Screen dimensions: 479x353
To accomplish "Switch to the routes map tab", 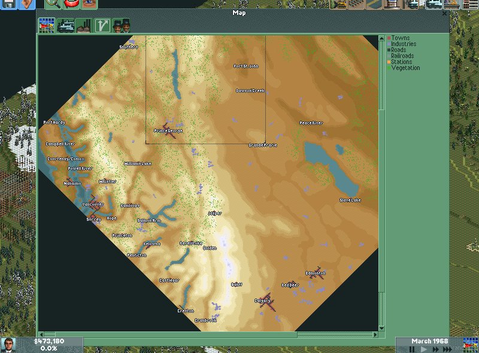I will click(102, 25).
